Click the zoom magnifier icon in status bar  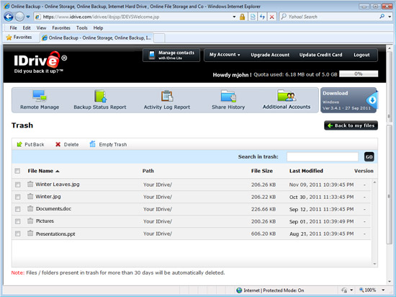(361, 290)
